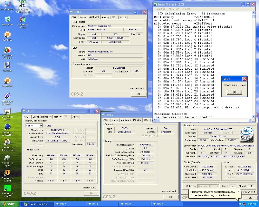Click Super PI vertical scrollbar down arrow

pyautogui.click(x=253, y=117)
